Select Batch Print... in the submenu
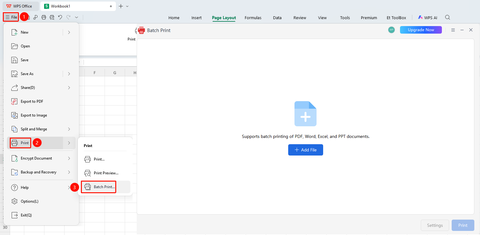The width and height of the screenshot is (480, 235). [x=106, y=187]
